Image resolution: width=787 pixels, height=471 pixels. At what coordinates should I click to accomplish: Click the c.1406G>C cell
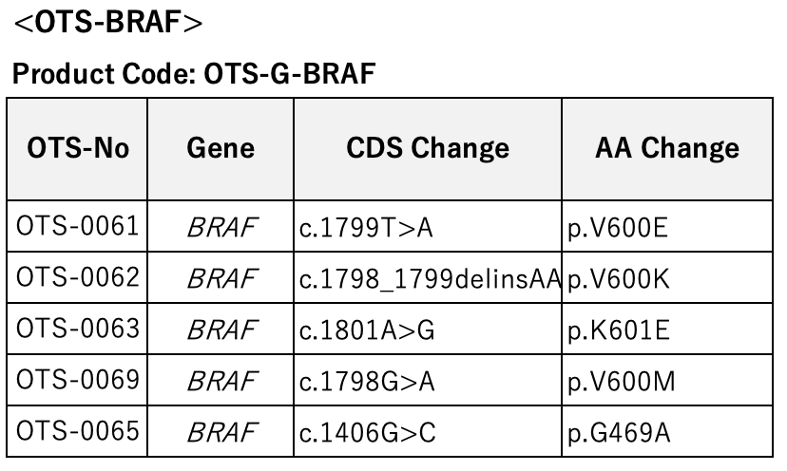point(428,431)
